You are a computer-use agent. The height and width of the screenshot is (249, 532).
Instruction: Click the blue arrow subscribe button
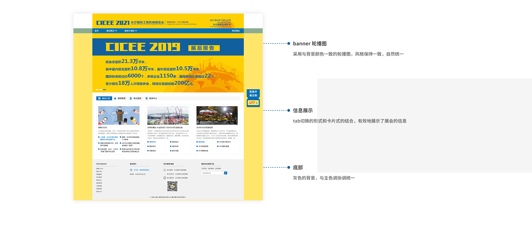pos(226,173)
